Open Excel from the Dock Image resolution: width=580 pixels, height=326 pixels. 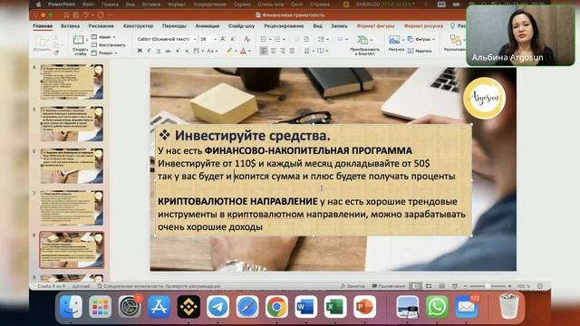point(335,307)
